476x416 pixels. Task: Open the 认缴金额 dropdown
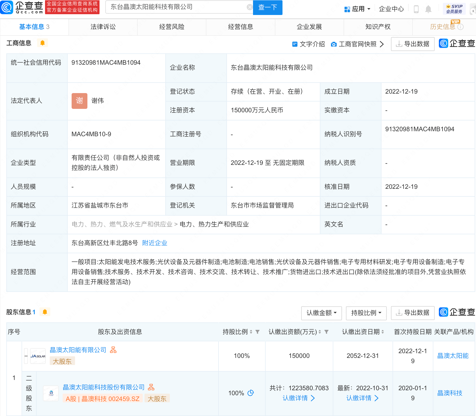click(321, 313)
